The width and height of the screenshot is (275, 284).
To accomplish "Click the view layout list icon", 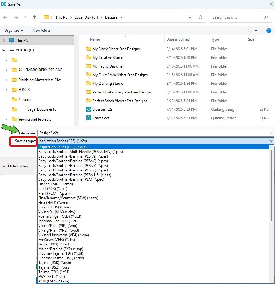I will tap(249, 31).
